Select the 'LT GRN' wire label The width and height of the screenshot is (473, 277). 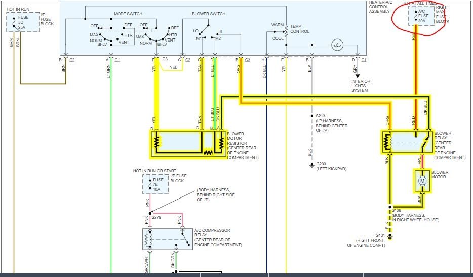coord(108,71)
